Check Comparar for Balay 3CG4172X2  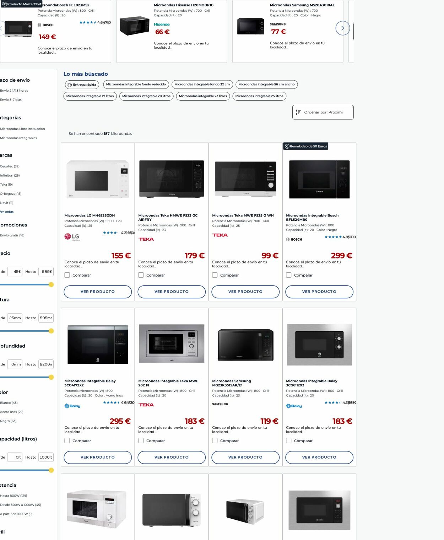click(x=67, y=441)
